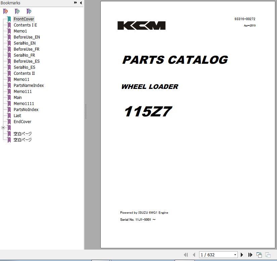Click the Bookmarks panel title

(10, 3)
